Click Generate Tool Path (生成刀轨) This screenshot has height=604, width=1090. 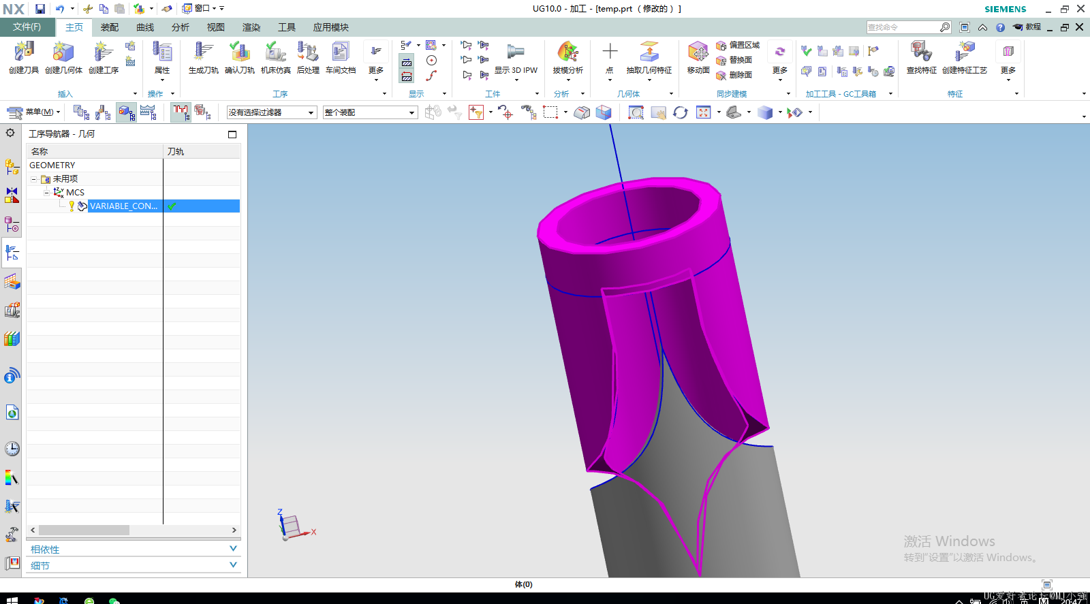click(x=203, y=57)
